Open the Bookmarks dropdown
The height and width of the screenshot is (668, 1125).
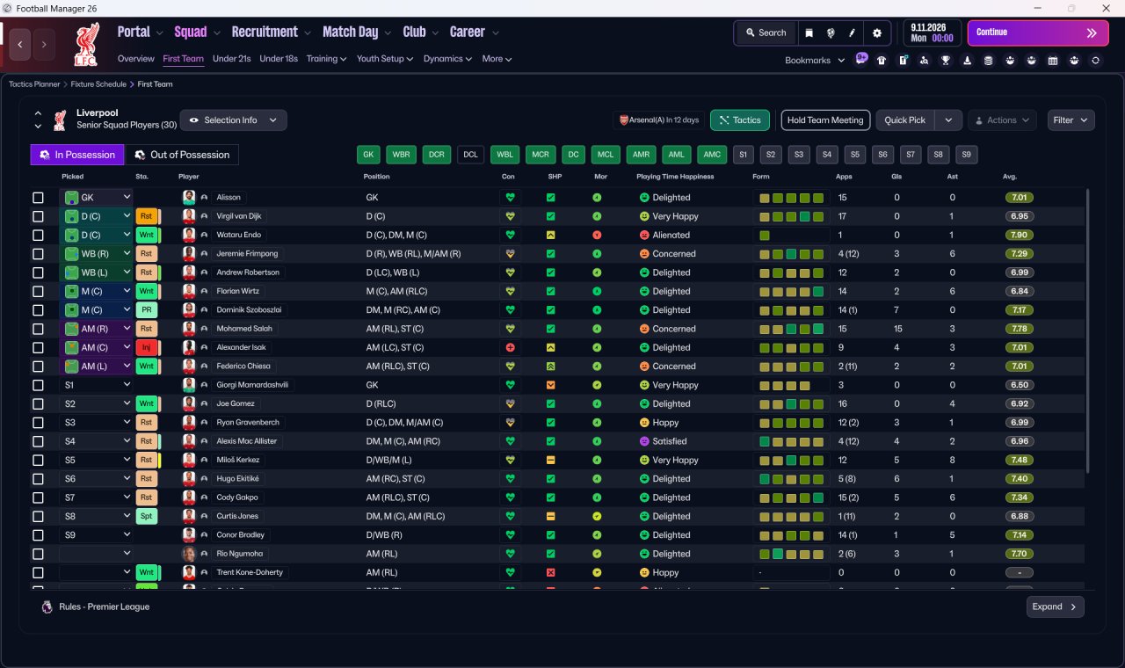click(x=814, y=61)
